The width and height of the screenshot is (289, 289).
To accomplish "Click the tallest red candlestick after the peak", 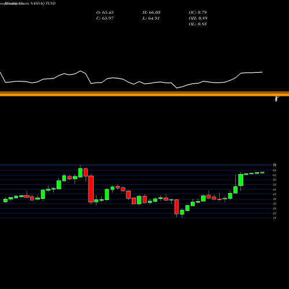I will point(91,189).
